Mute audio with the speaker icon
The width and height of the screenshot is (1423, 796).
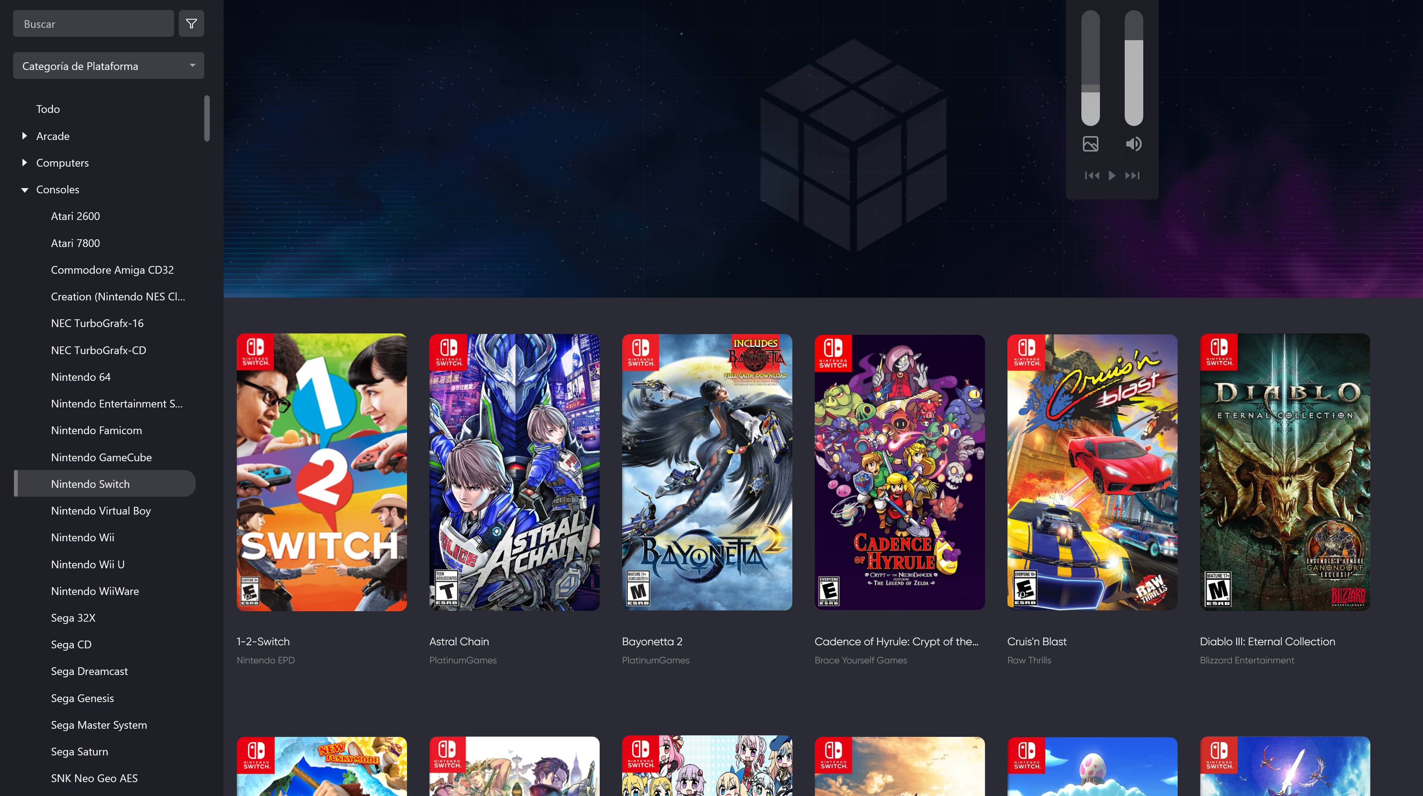tap(1134, 144)
